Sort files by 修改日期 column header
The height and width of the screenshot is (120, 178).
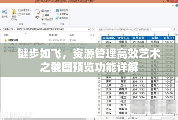point(53,35)
